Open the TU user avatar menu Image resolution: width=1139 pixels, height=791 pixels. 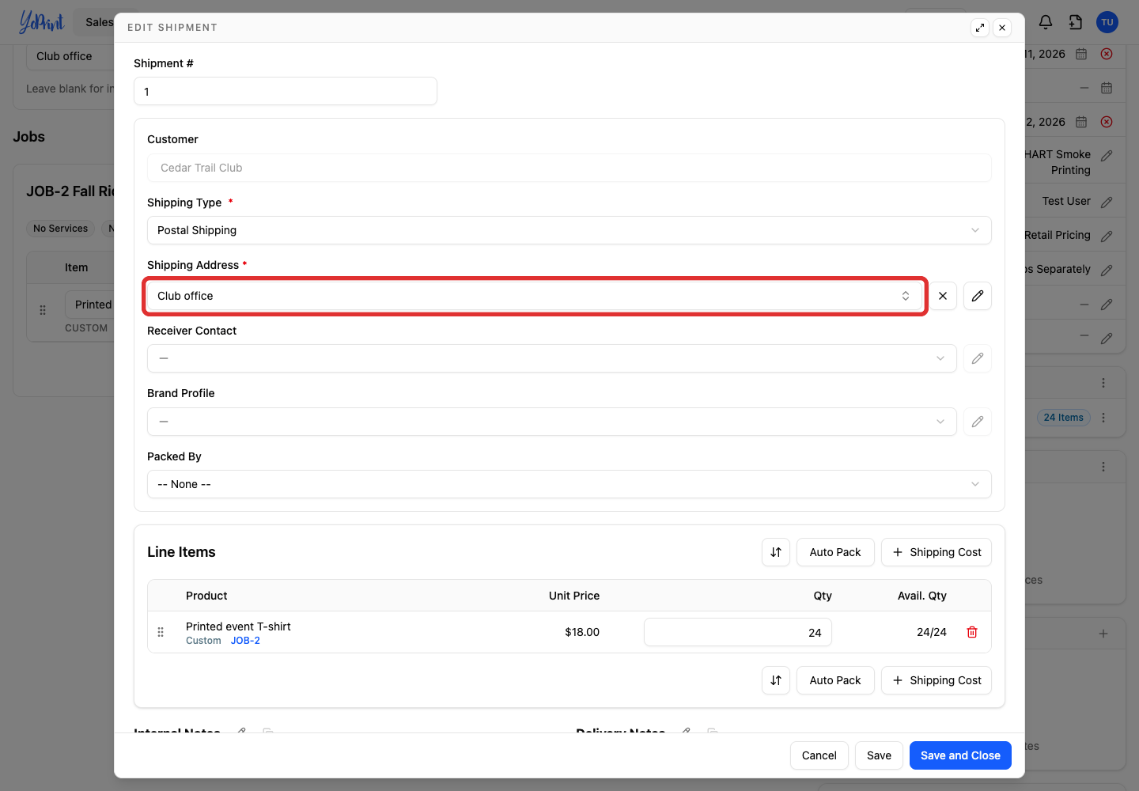(1107, 22)
